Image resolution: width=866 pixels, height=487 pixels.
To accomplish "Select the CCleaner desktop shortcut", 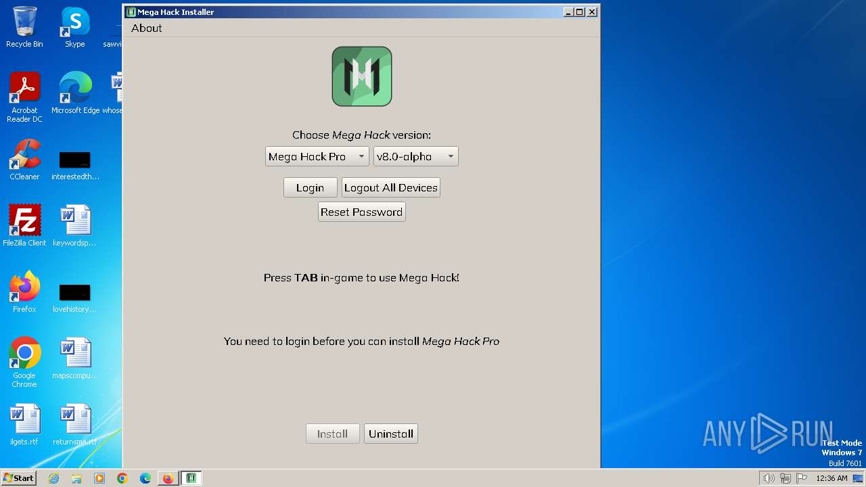I will pyautogui.click(x=24, y=160).
